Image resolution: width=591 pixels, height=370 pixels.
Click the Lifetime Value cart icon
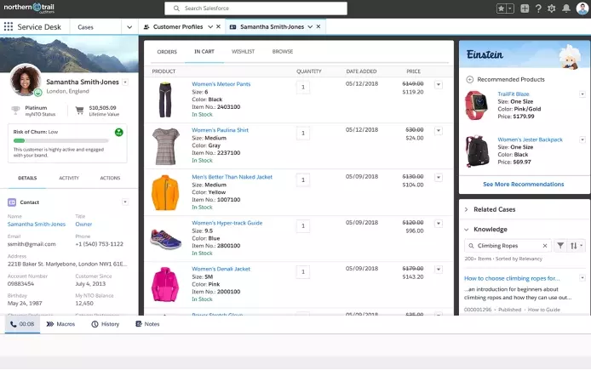click(79, 111)
